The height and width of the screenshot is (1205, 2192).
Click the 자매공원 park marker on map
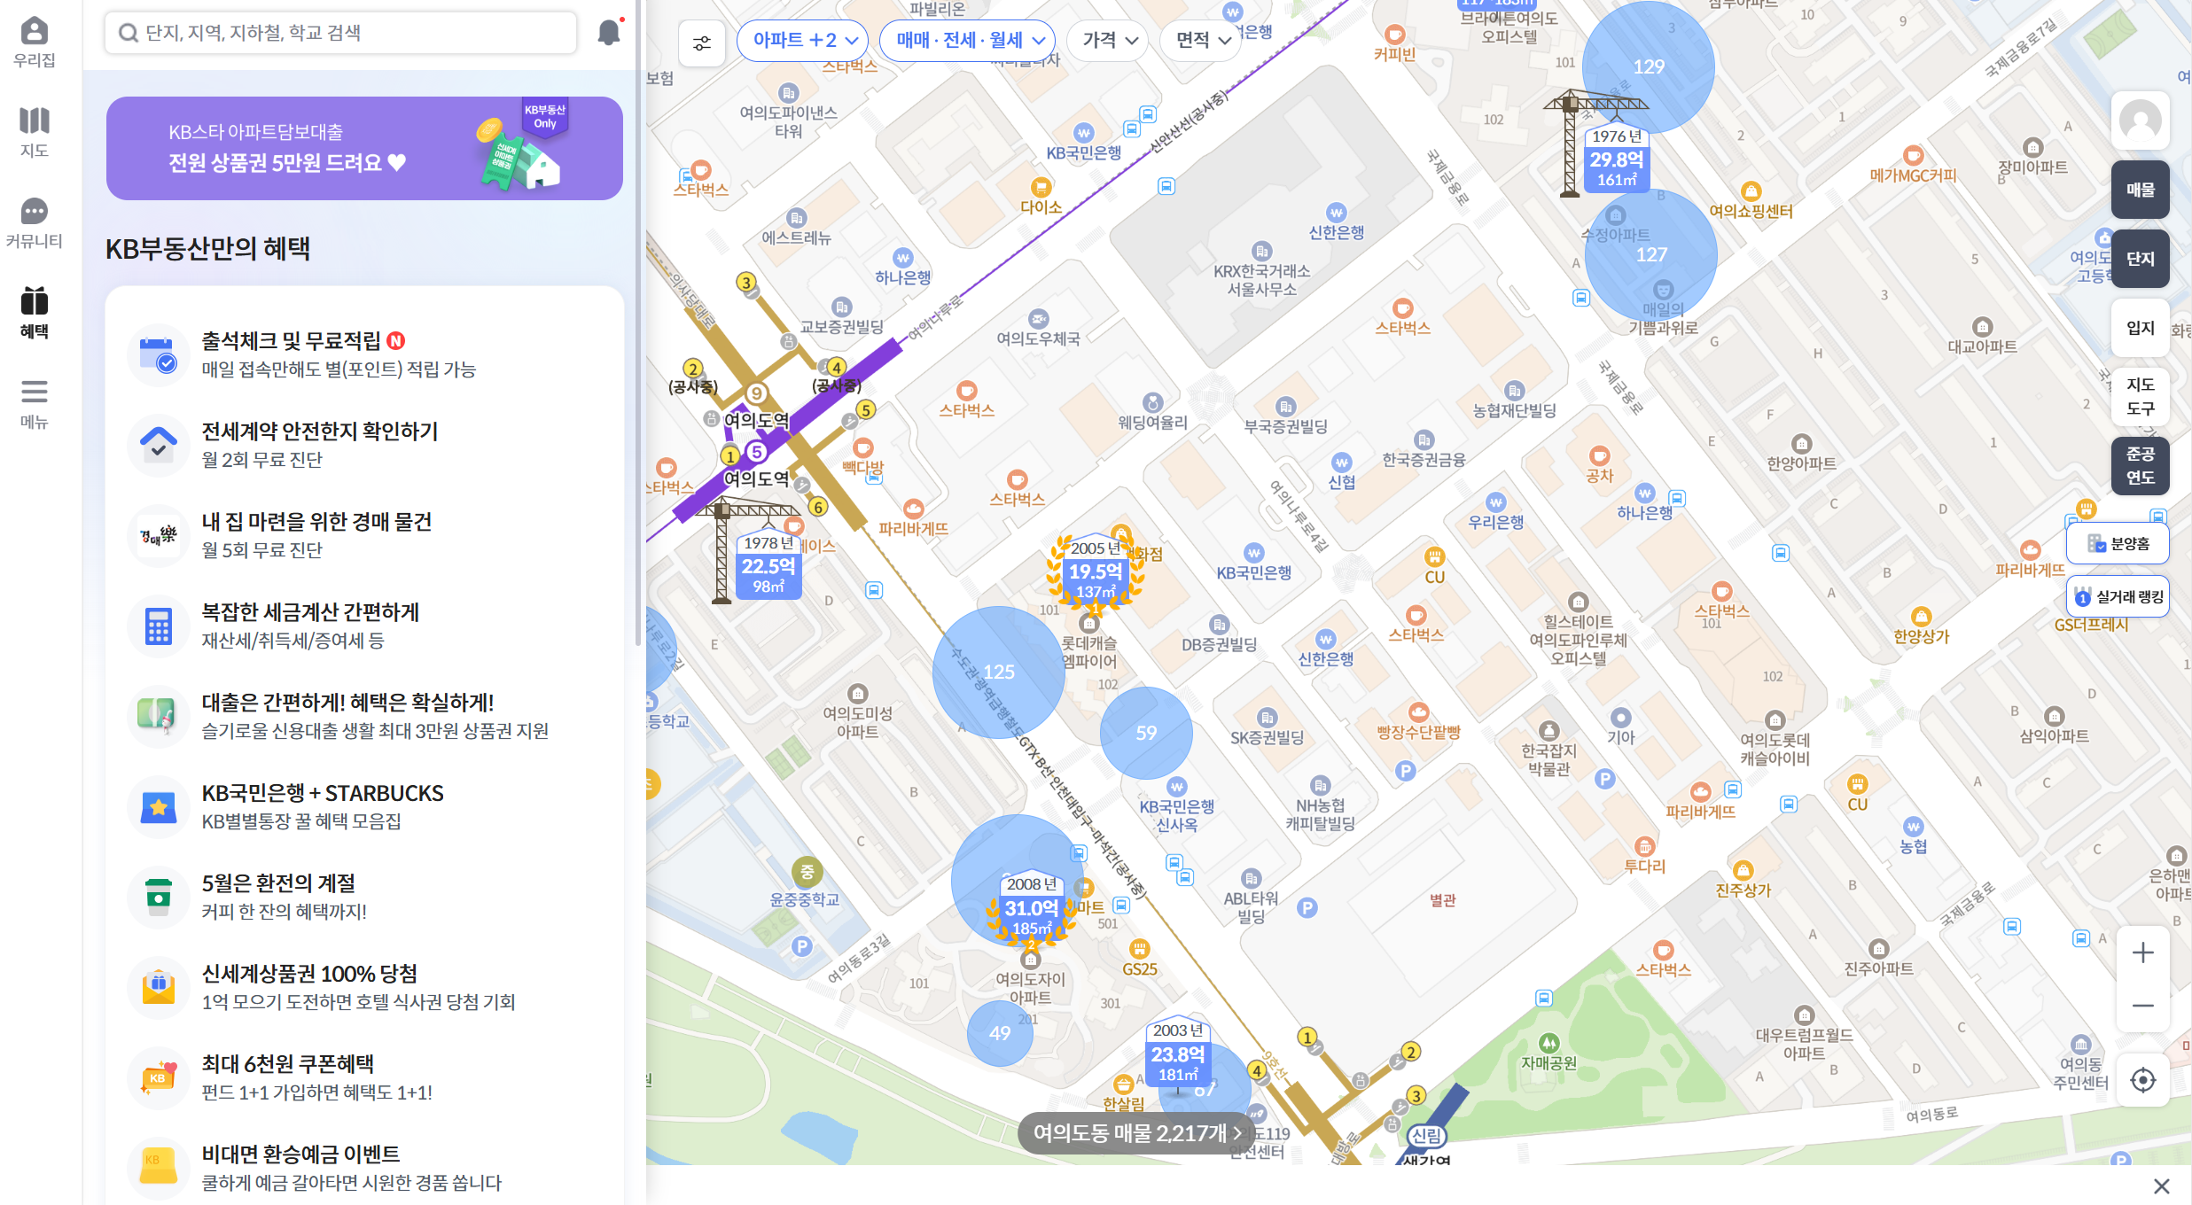(x=1548, y=1052)
